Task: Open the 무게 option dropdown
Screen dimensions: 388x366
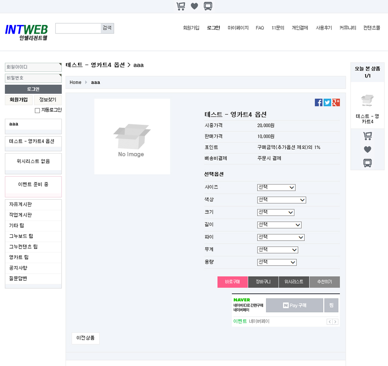Action: [x=277, y=250]
